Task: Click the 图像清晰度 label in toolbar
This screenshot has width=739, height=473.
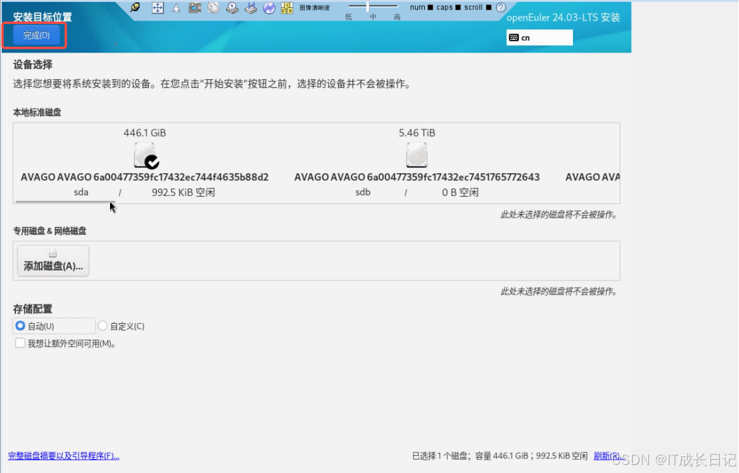Action: 314,7
